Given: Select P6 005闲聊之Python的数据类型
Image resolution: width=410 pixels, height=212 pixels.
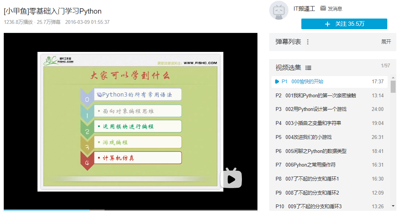Looking at the screenshot, I should [x=329, y=151].
